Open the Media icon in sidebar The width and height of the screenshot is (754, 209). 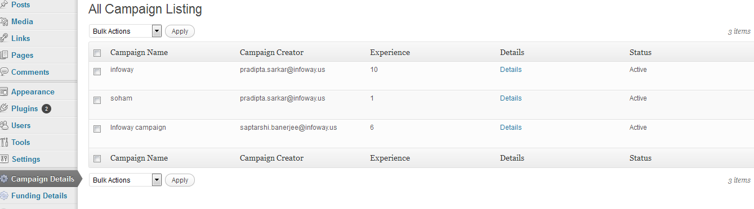[4, 21]
